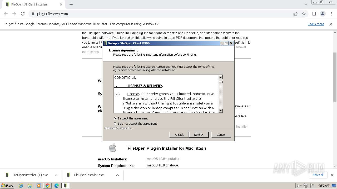Click the address bar URL plugin.fileopen.com
337x189 pixels.
pos(52,14)
